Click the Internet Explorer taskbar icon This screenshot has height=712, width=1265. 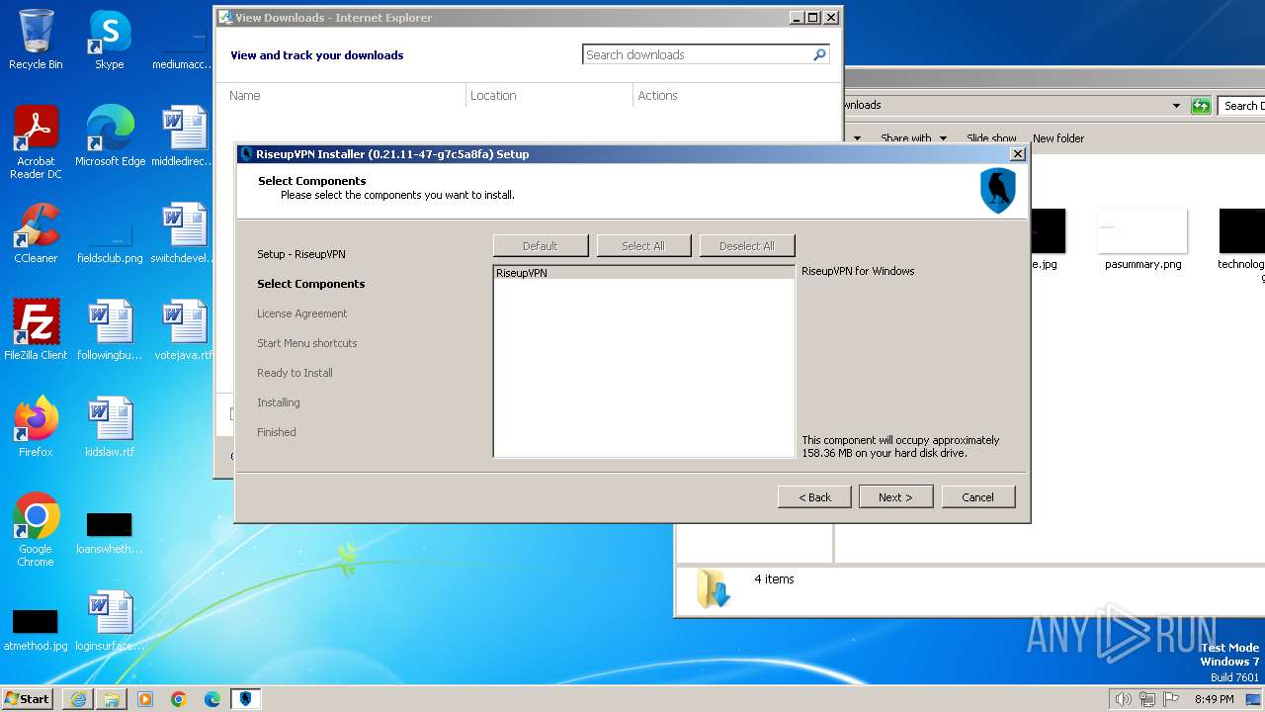tap(78, 699)
